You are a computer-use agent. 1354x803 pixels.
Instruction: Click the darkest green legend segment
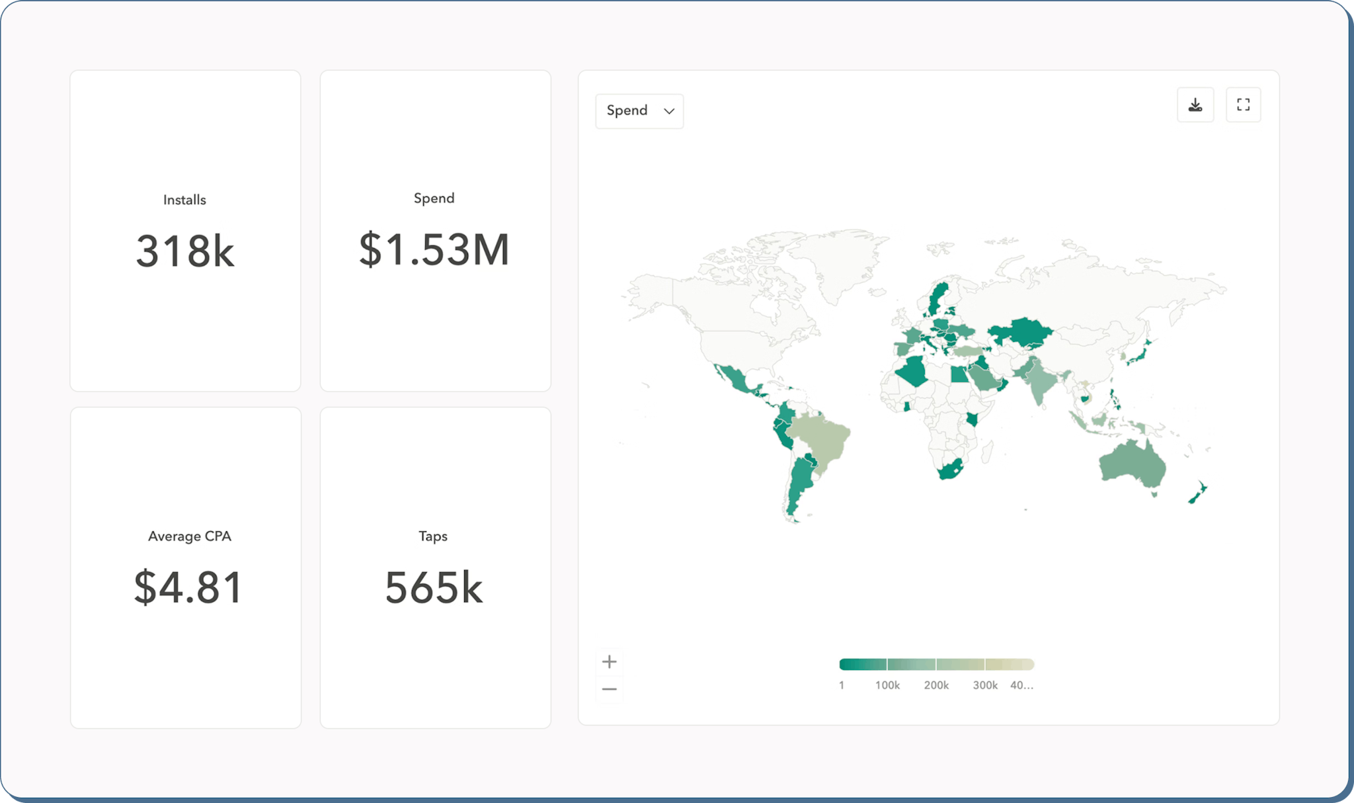(863, 664)
